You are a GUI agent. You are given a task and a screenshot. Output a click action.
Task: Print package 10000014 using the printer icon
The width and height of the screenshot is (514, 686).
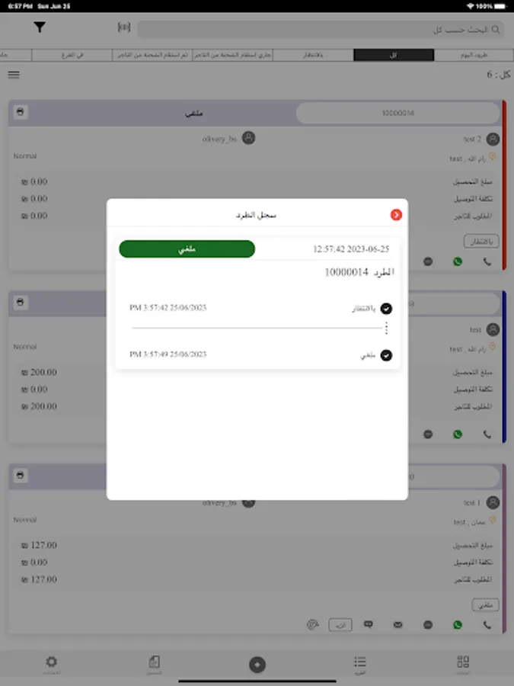tap(20, 112)
